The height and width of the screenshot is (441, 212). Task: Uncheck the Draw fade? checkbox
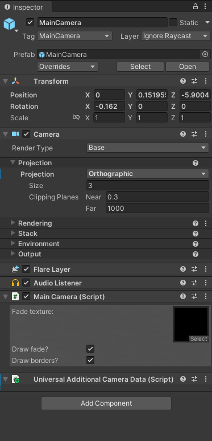pyautogui.click(x=90, y=349)
